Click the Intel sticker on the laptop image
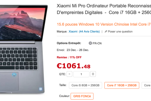 click(41, 89)
